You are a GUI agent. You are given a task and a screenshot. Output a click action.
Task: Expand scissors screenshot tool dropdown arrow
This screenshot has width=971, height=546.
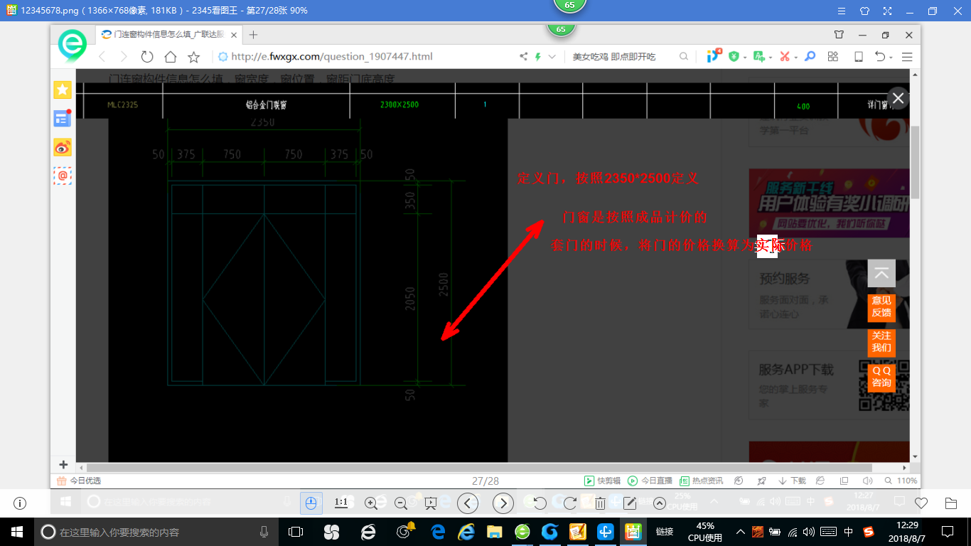796,58
